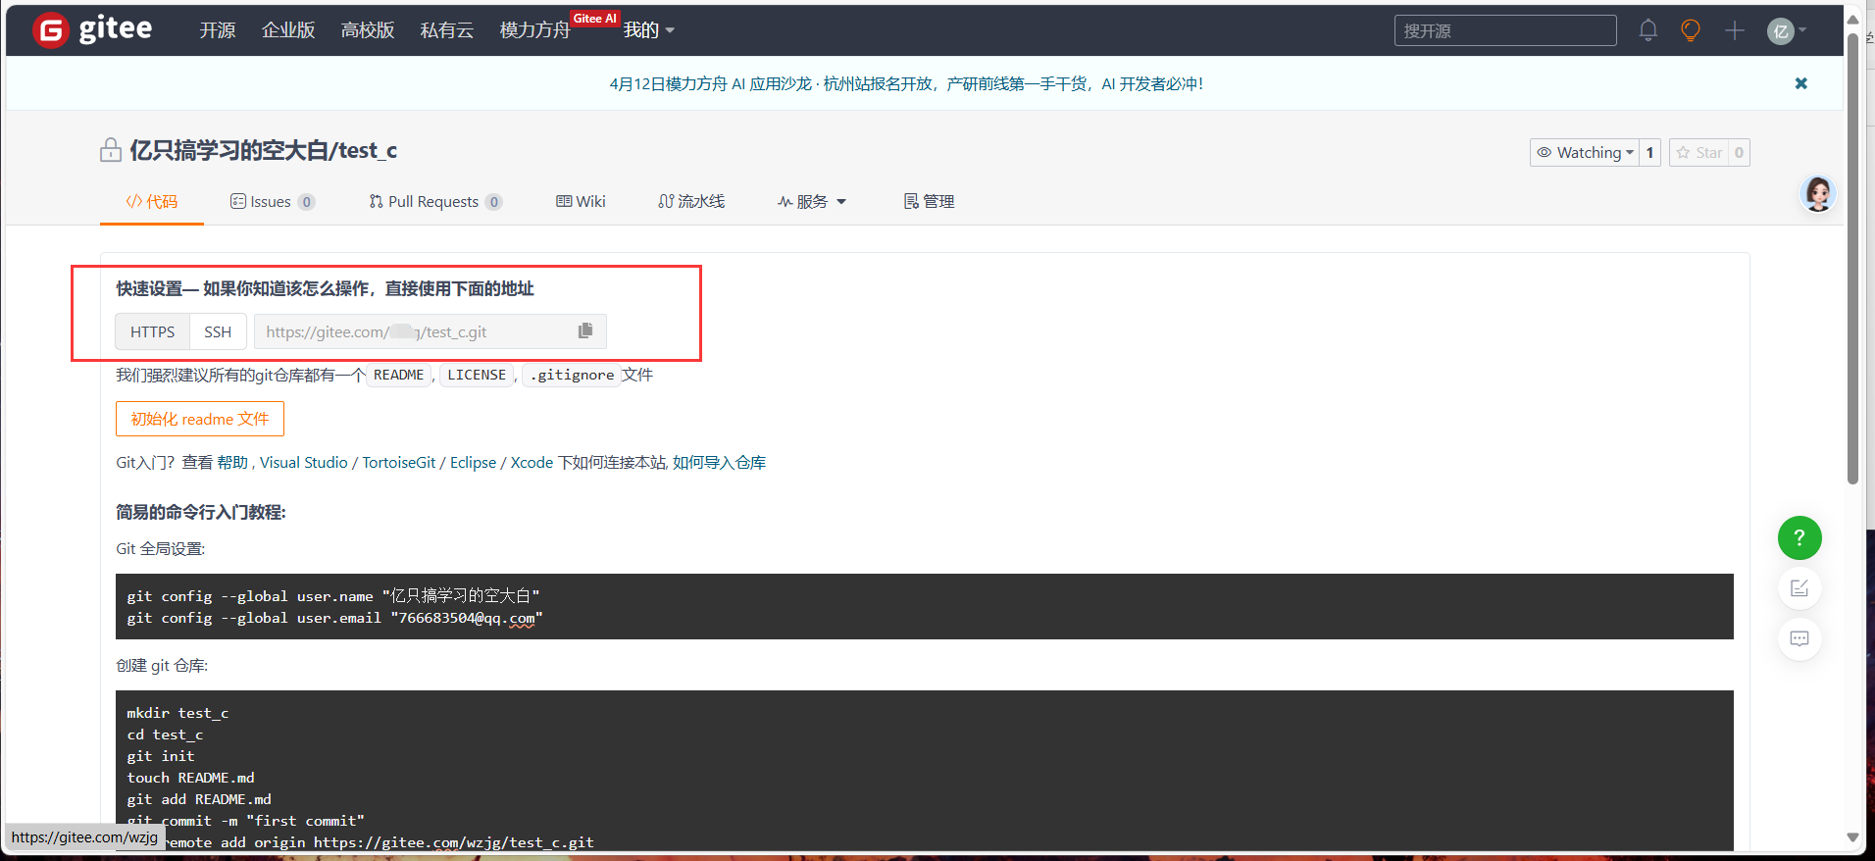
Task: Copy the repository URL with clipboard icon
Action: point(585,330)
